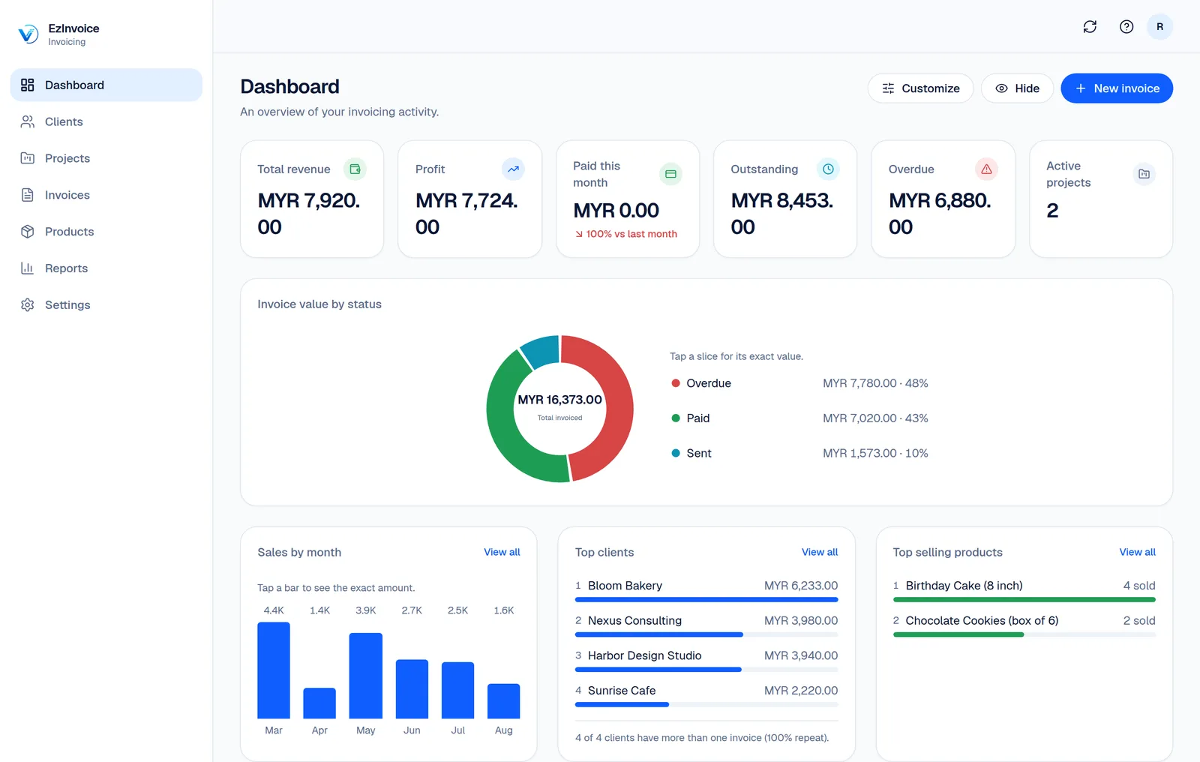The height and width of the screenshot is (762, 1200).
Task: Click the Total revenue wallet icon
Action: [355, 169]
